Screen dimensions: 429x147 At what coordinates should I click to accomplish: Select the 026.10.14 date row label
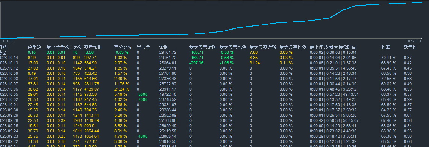9,58
